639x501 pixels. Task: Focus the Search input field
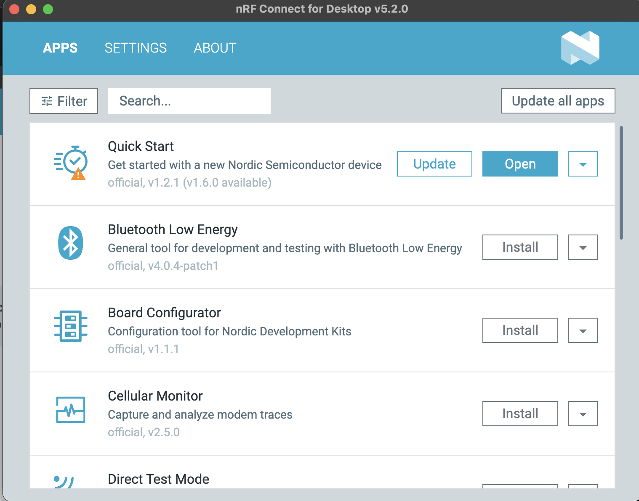click(x=189, y=101)
